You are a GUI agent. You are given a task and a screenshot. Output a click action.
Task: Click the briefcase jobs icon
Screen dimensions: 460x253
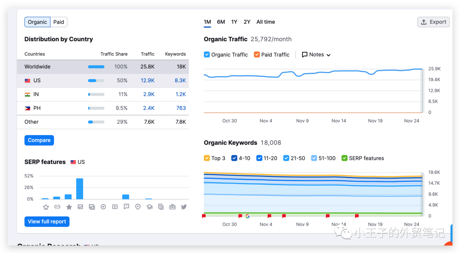[x=172, y=207]
